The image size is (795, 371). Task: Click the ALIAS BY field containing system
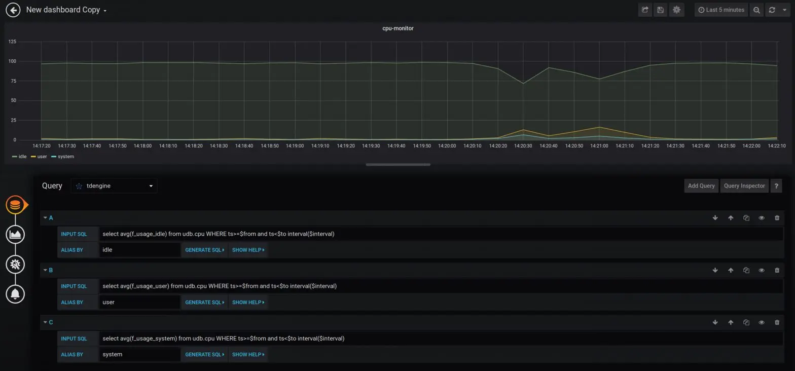[x=139, y=354]
